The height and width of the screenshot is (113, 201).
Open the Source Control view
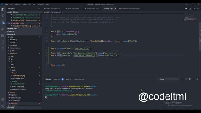tap(3, 22)
